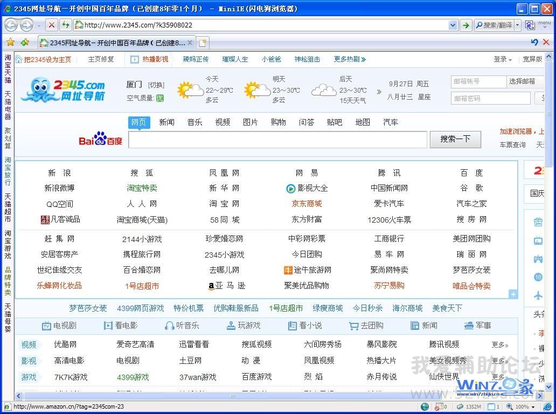Viewport: 556px width, 414px height.
Task: Open the 视频 row heading
Action: tap(29, 344)
